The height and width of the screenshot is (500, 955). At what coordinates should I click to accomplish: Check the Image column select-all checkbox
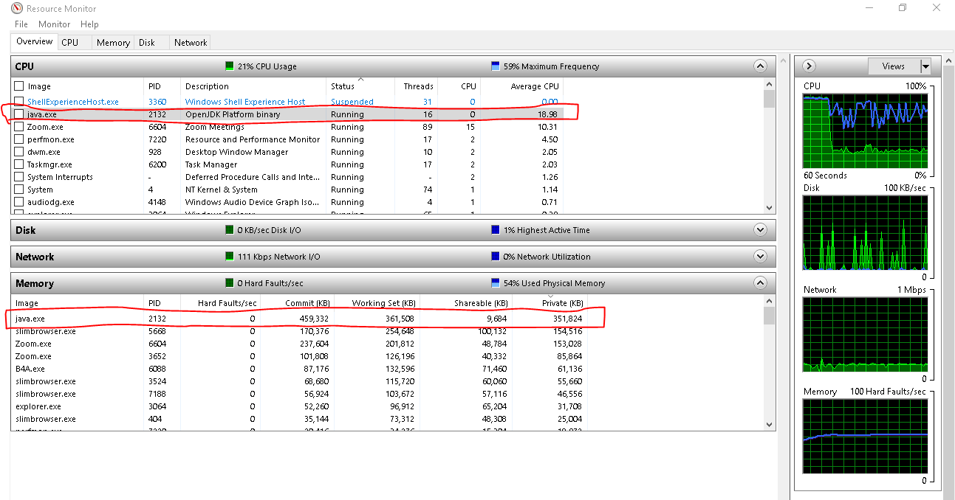click(x=18, y=86)
